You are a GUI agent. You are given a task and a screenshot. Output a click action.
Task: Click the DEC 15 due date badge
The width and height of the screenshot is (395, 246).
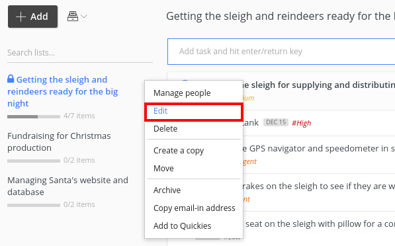[276, 122]
